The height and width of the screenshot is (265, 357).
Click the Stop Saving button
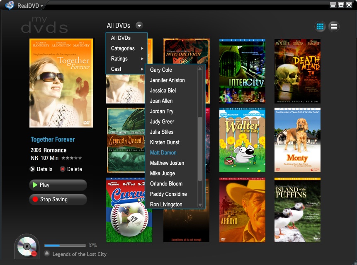coord(58,199)
